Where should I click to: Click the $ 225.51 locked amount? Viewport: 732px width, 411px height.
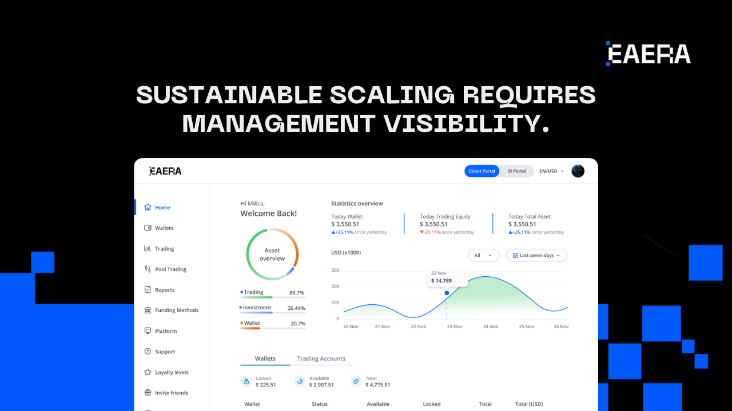click(x=266, y=385)
